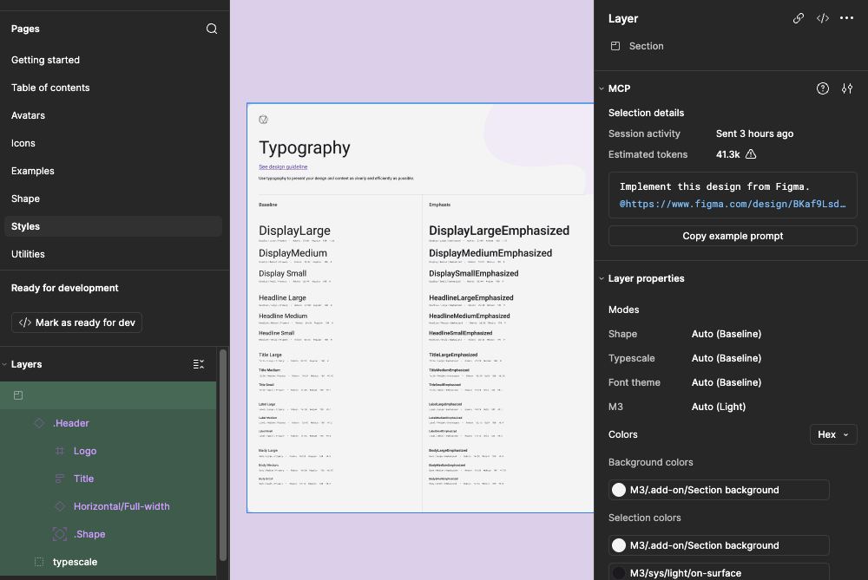
Task: Click the logo icon on Typography canvas
Action: coord(264,120)
